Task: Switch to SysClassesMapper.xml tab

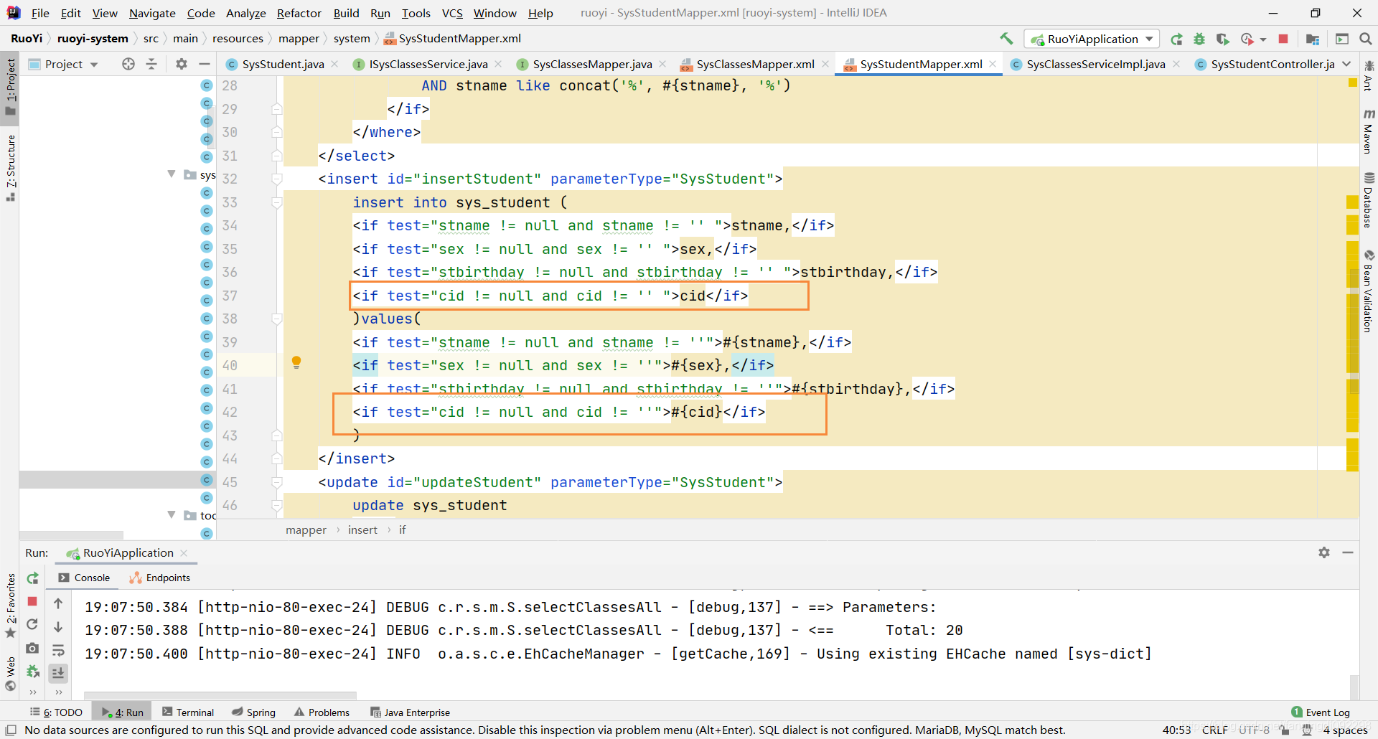Action: pos(755,64)
